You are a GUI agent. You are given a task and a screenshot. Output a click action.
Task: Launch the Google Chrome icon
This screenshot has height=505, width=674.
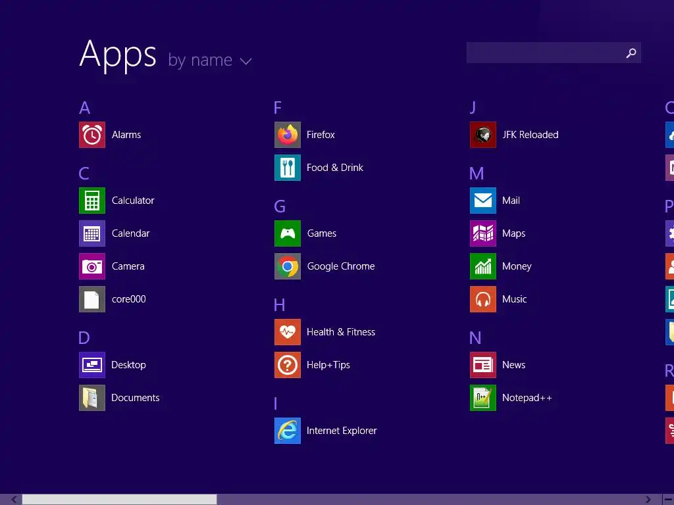click(288, 266)
